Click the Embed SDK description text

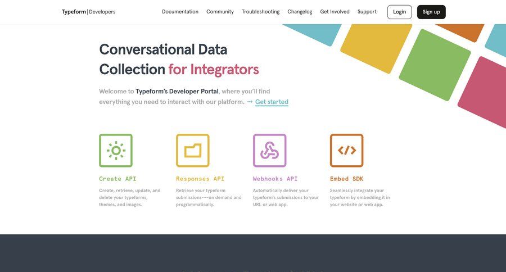pyautogui.click(x=360, y=197)
